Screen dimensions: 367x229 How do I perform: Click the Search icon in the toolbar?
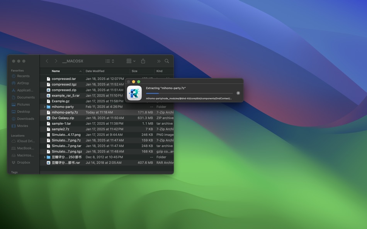(167, 61)
